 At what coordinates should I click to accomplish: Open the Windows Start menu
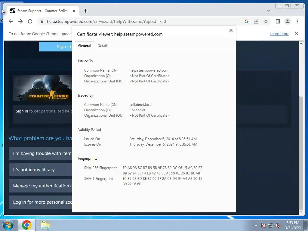(x=8, y=225)
